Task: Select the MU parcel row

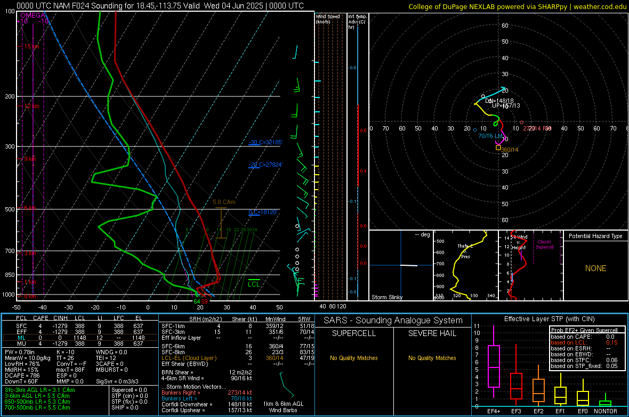Action: [80, 343]
